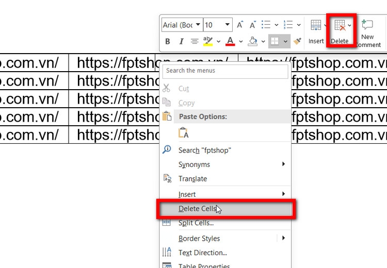Add a New Comment
This screenshot has height=268, width=387.
tap(367, 33)
